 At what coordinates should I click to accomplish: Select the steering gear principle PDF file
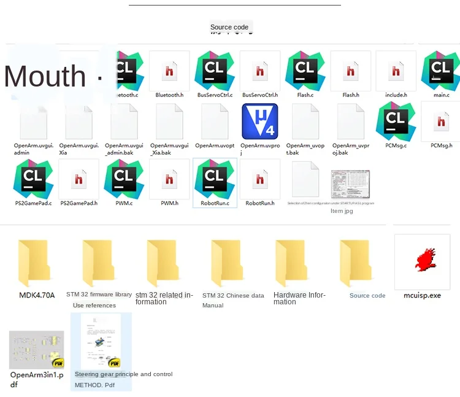coord(101,342)
